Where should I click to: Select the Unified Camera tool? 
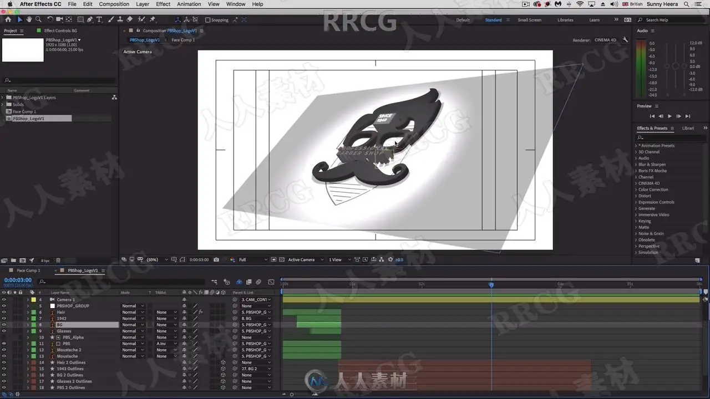click(59, 19)
